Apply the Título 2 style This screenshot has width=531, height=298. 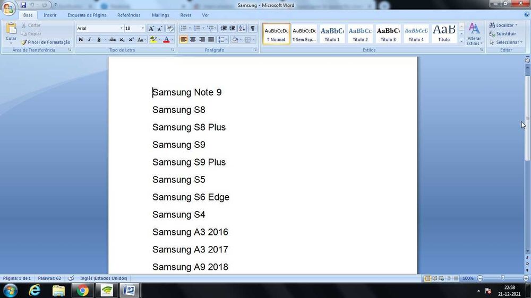pos(360,34)
